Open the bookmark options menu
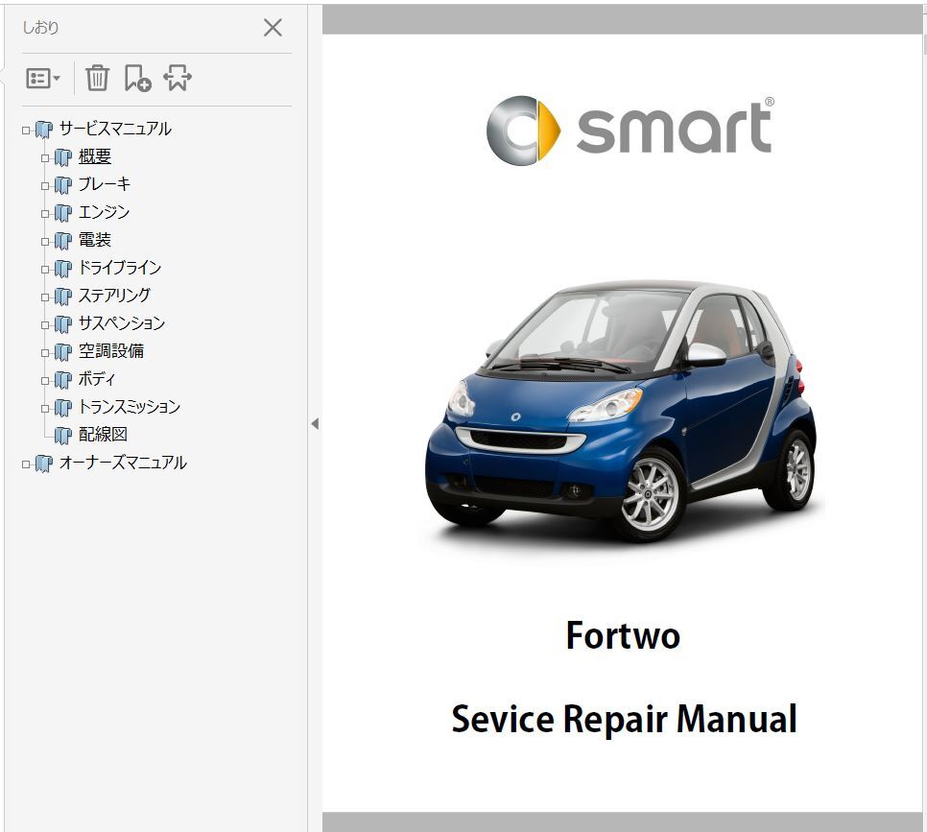927x832 pixels. coord(41,79)
